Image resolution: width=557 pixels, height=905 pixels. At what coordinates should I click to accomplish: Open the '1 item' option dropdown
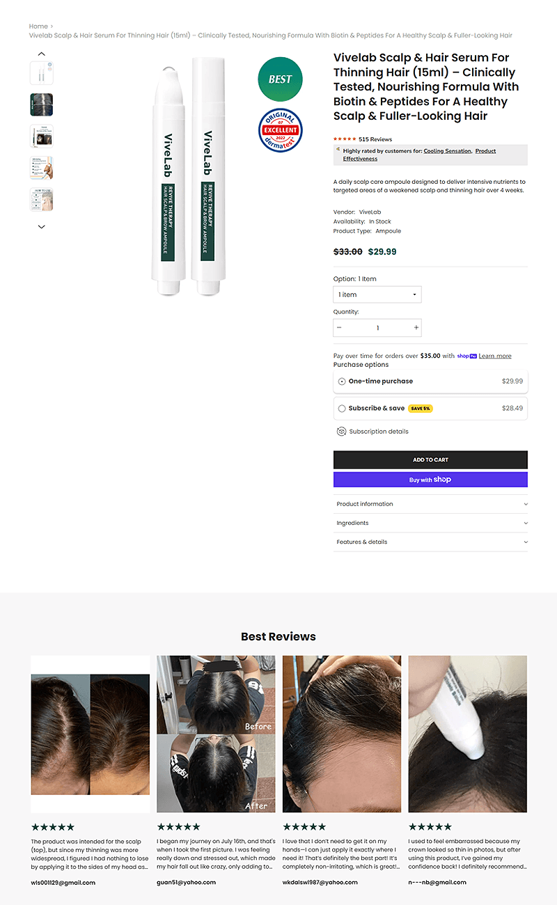377,294
